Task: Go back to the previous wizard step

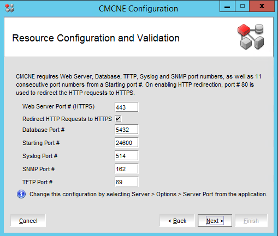Action: tap(177, 221)
